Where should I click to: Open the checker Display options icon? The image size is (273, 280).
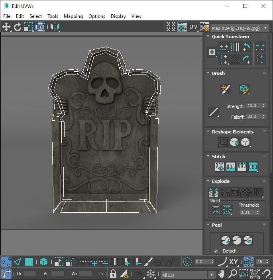point(171,27)
